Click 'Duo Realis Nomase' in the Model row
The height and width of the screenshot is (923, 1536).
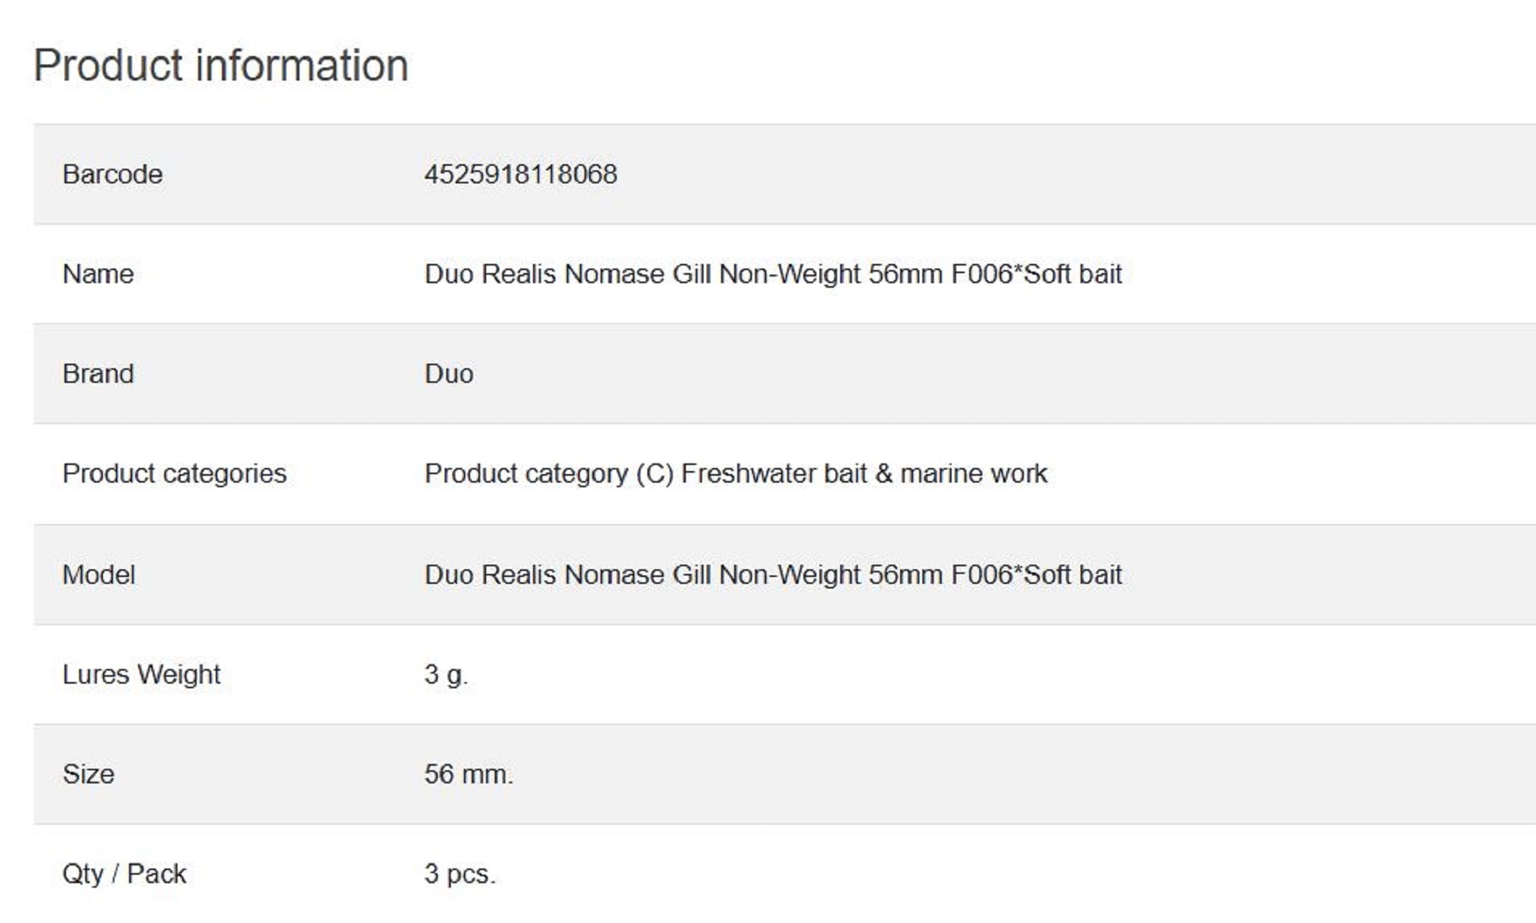click(x=545, y=575)
